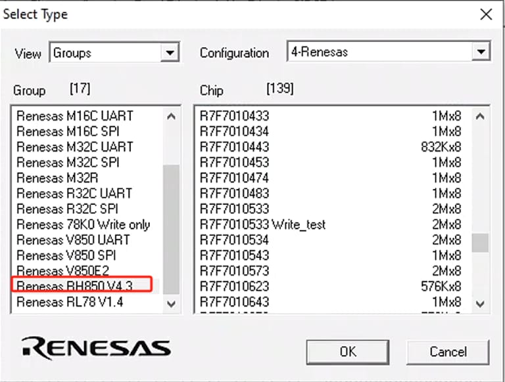Click OK to confirm chip selection
The width and height of the screenshot is (505, 382).
(347, 352)
